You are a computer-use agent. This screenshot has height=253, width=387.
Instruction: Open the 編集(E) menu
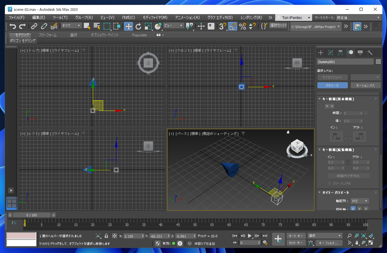39,17
